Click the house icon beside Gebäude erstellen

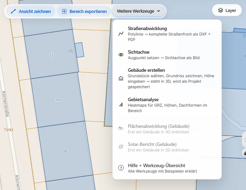tap(121, 78)
